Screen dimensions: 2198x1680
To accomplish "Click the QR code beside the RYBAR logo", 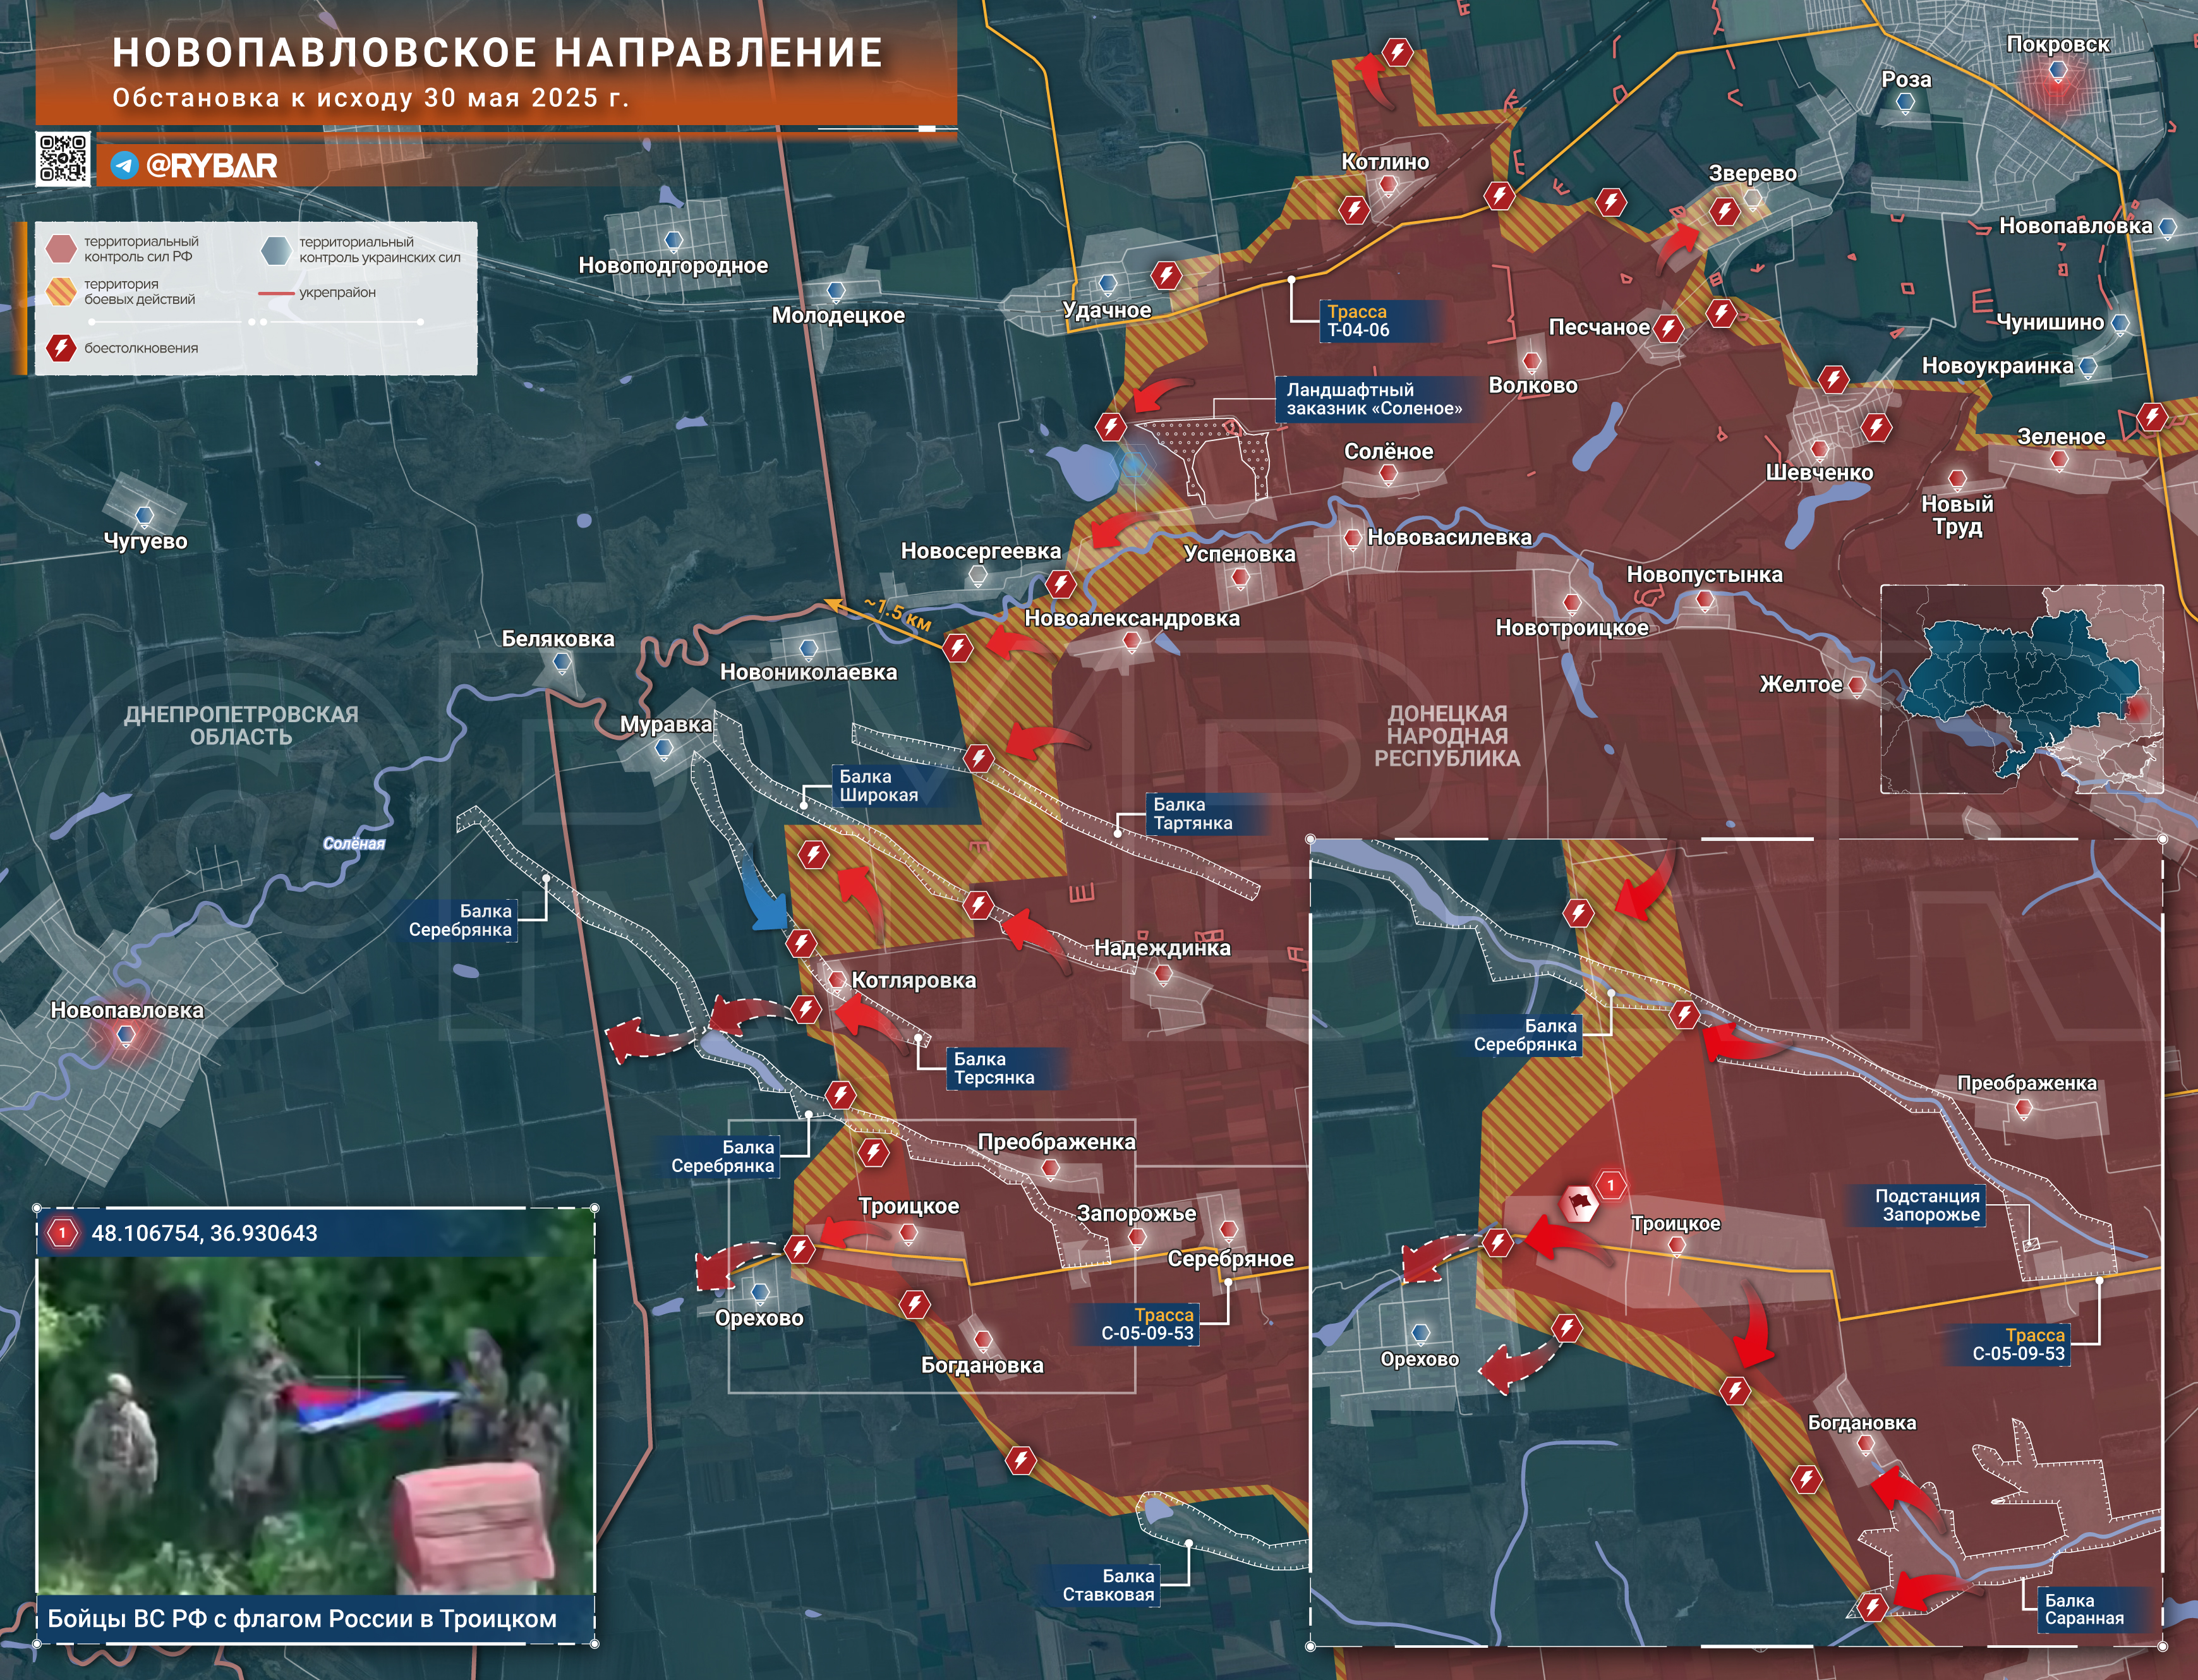I will tap(63, 159).
